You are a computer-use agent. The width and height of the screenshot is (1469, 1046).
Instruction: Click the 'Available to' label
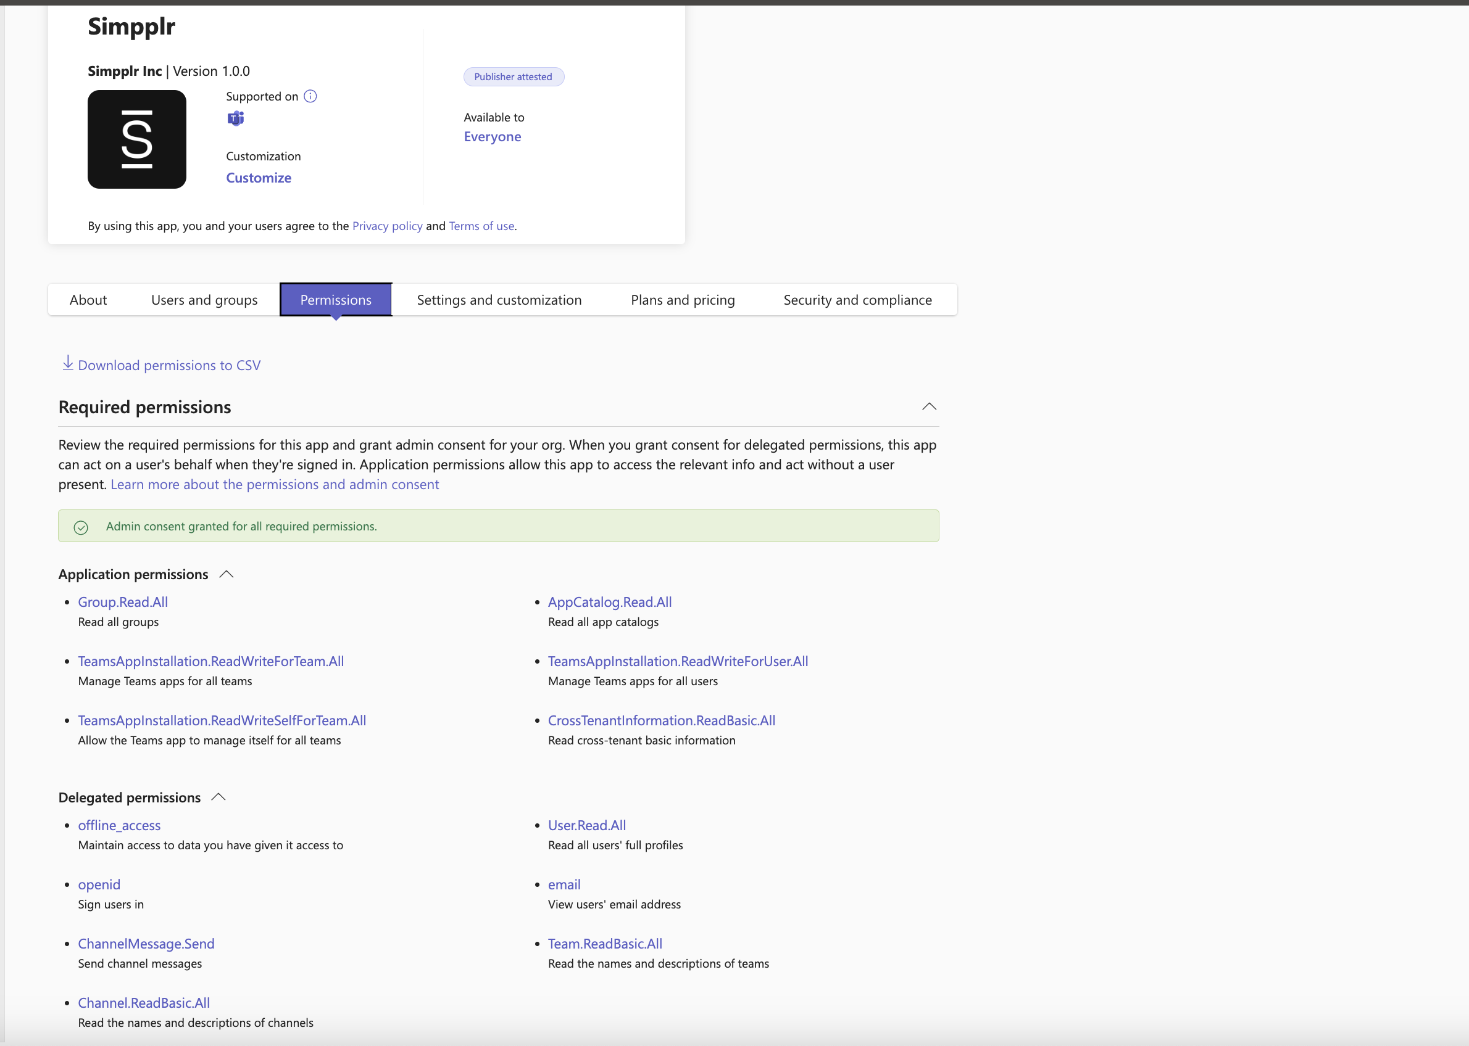coord(494,117)
